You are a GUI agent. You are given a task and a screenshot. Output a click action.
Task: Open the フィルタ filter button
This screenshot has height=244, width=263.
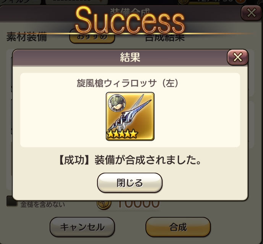(x=21, y=2)
